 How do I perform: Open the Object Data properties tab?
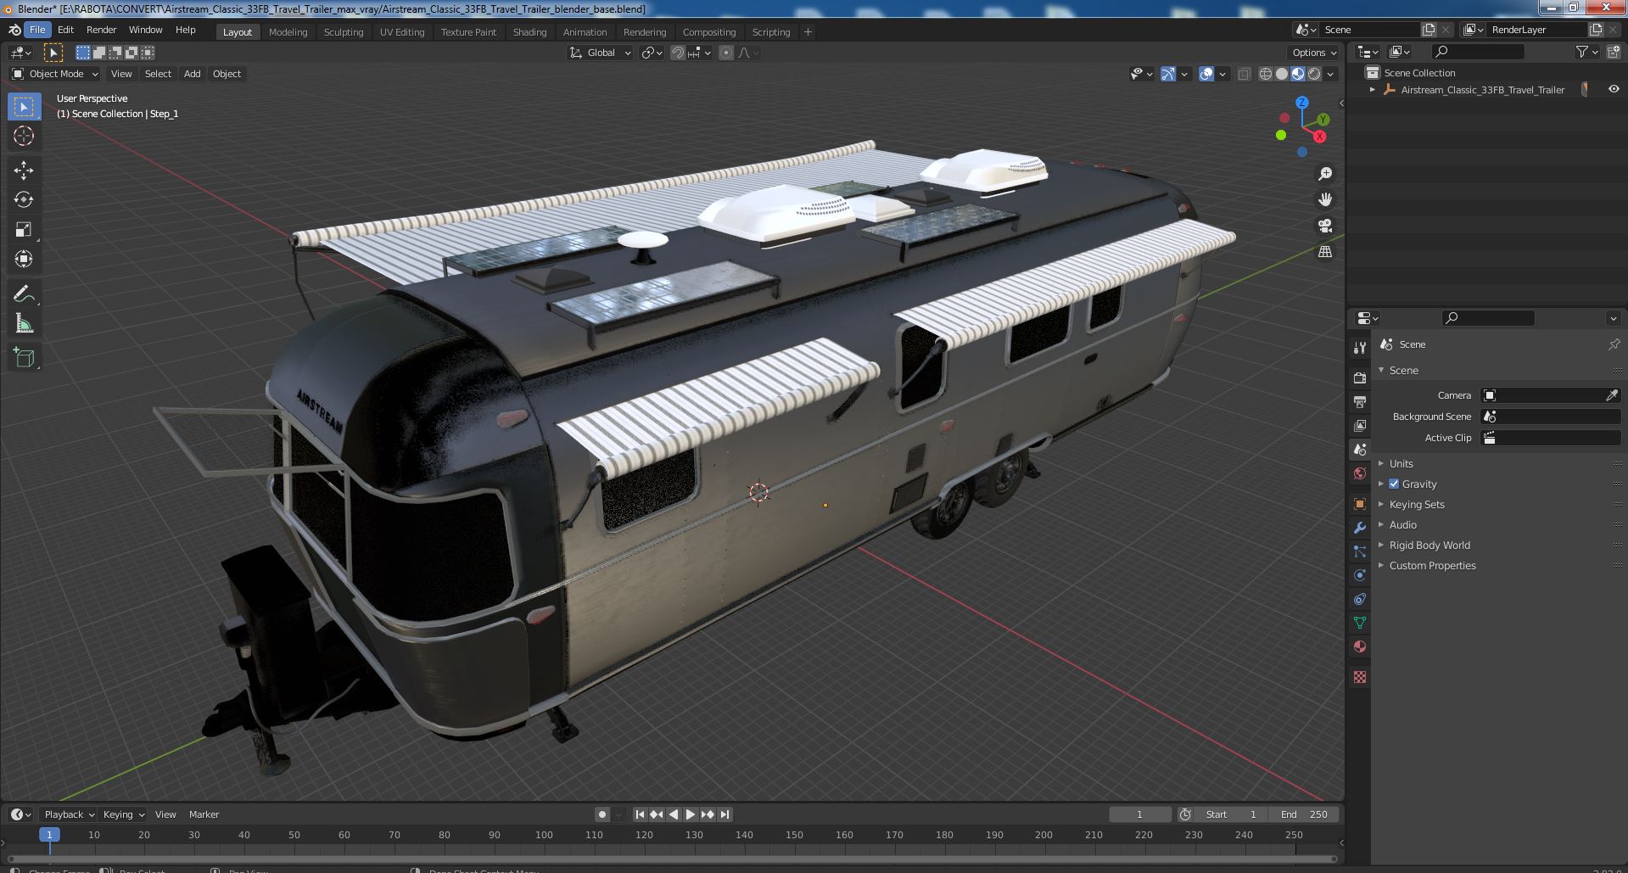[x=1360, y=623]
